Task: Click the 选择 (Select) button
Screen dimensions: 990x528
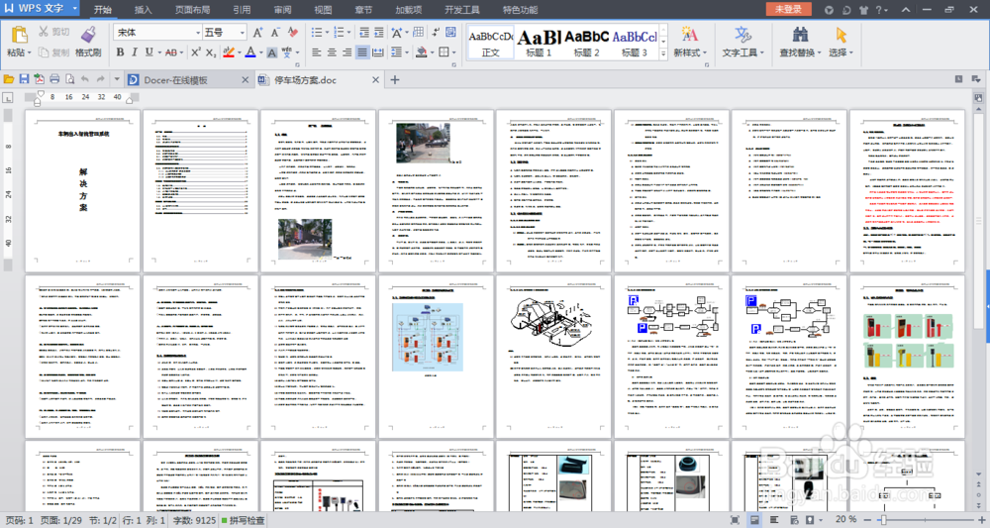Action: pyautogui.click(x=841, y=43)
